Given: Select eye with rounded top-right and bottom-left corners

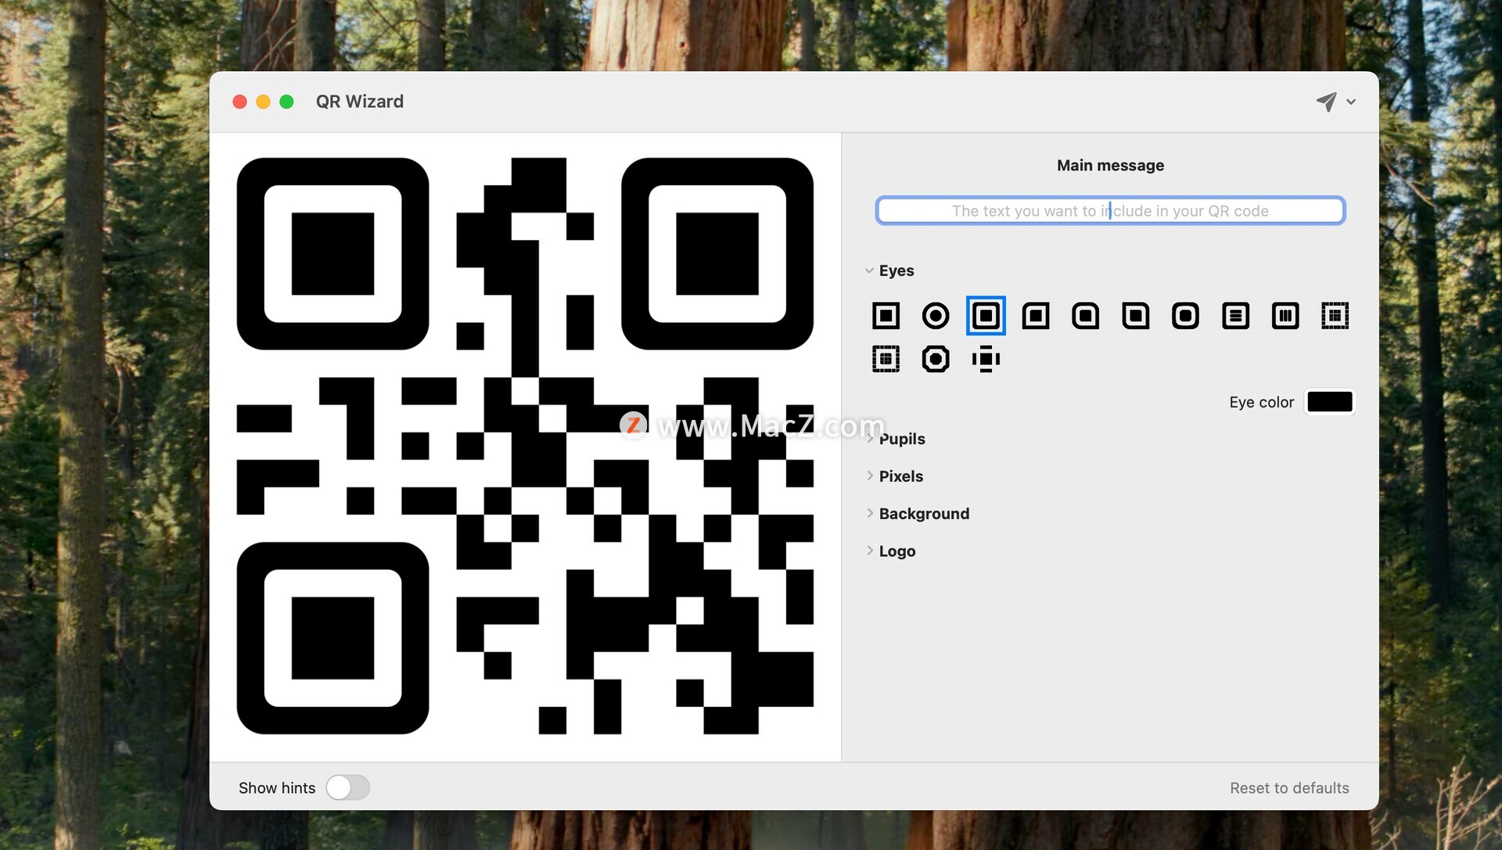Looking at the screenshot, I should tap(1136, 316).
